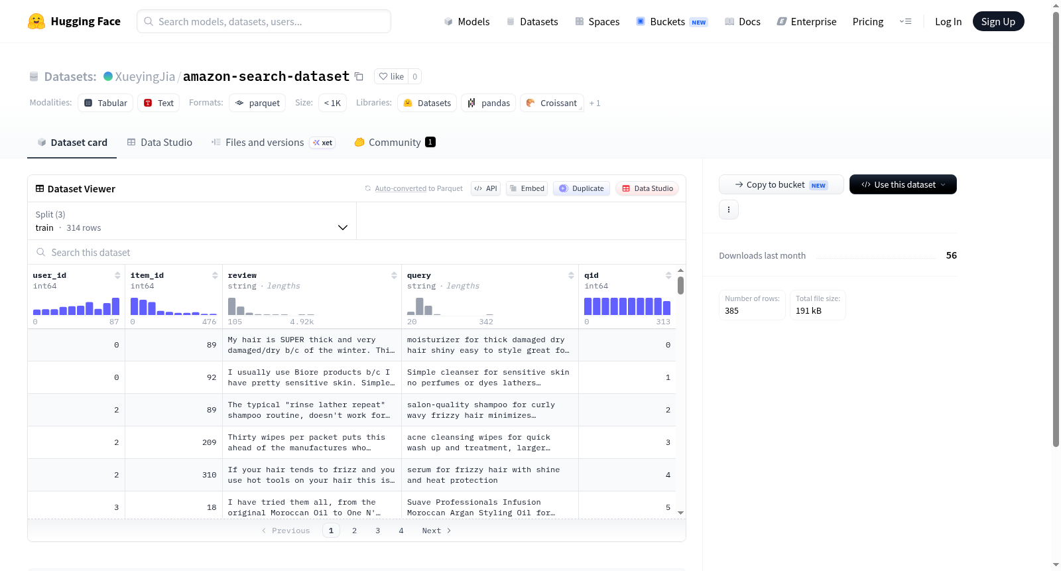Screen dimensions: 1061x571
Task: Click the user_id histogram range chart
Action: [x=76, y=306]
